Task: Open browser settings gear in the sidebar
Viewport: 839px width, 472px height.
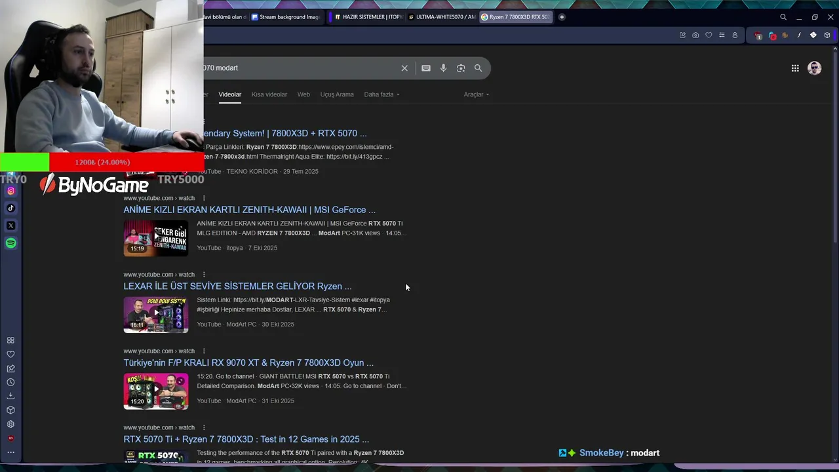Action: tap(10, 424)
